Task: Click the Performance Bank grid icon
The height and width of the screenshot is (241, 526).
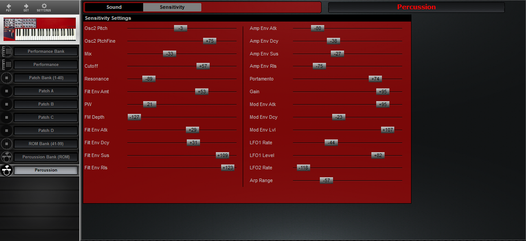Action: [x=7, y=51]
